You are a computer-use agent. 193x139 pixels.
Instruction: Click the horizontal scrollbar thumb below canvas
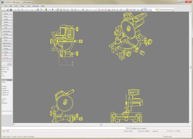tap(101, 124)
